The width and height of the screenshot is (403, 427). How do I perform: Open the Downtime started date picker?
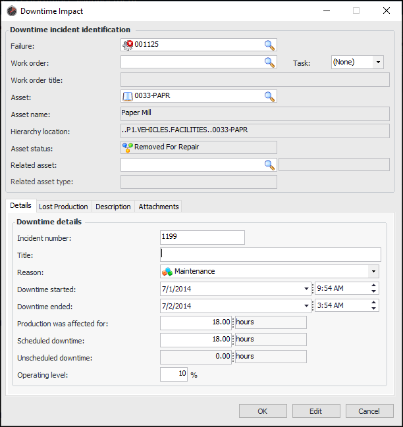(306, 288)
